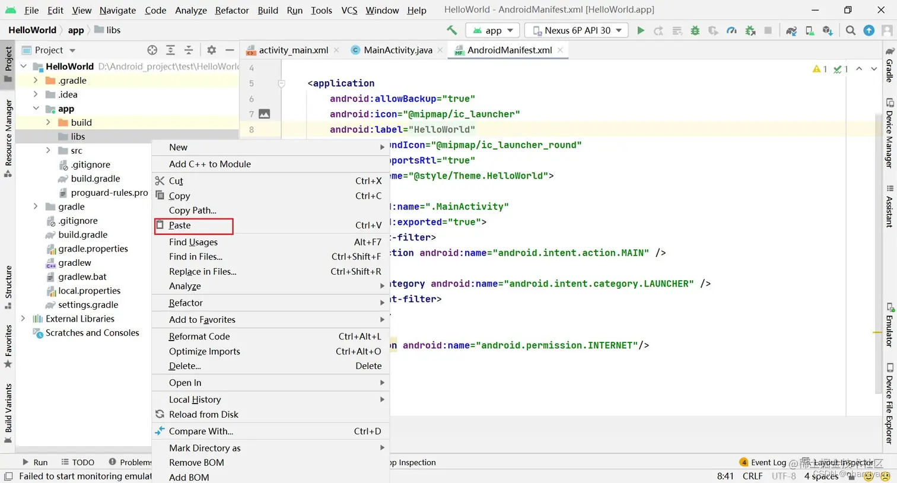This screenshot has height=483, width=897.
Task: Switch to the activity_main.xml tab
Action: pos(293,50)
